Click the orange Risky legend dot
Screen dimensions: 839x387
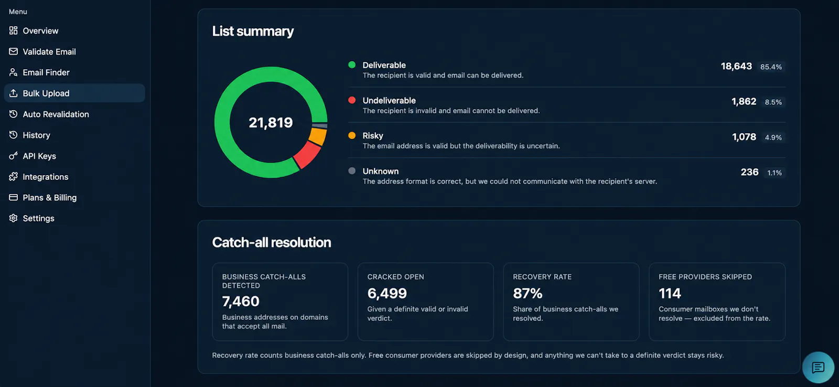(x=352, y=135)
